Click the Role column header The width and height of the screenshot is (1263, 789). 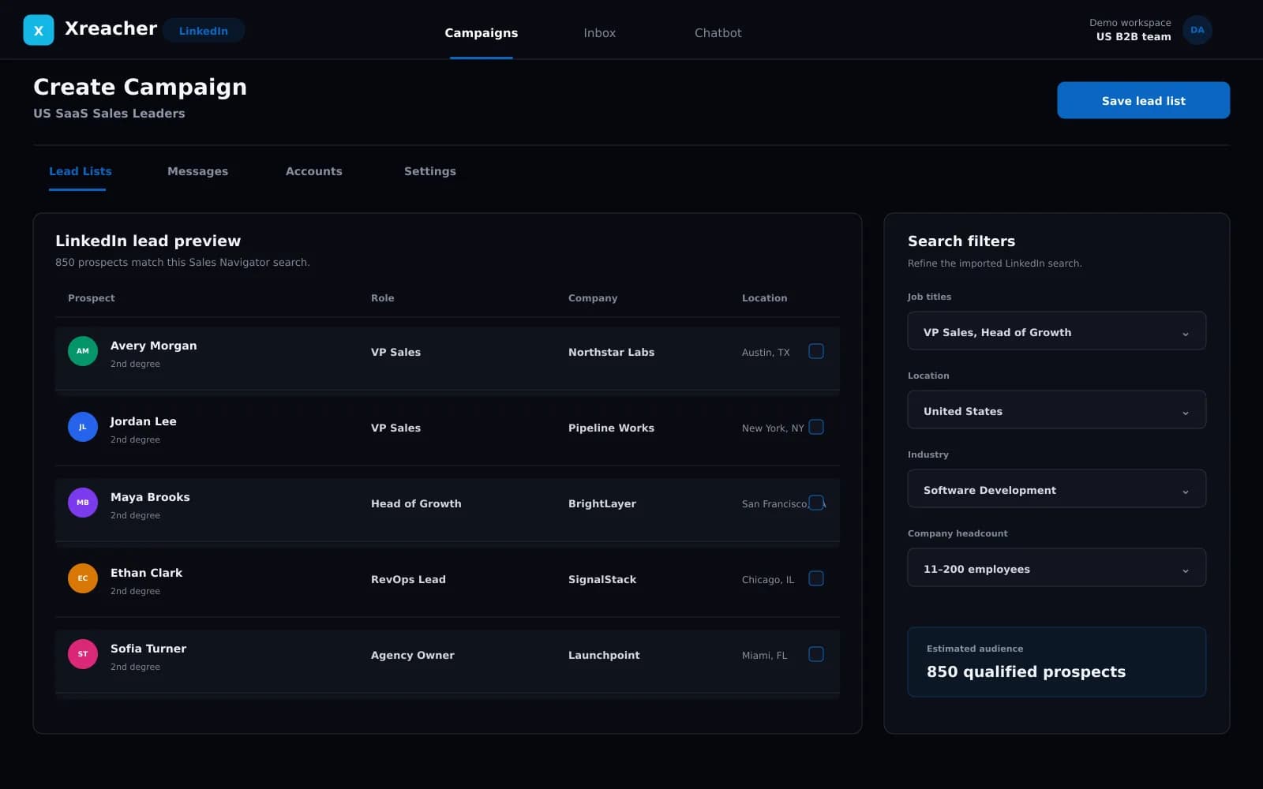tap(383, 298)
